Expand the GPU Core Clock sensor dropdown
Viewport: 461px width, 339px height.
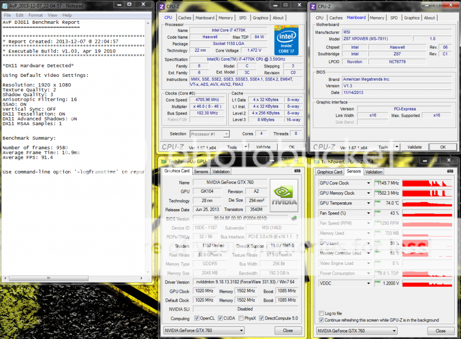tap(368, 183)
